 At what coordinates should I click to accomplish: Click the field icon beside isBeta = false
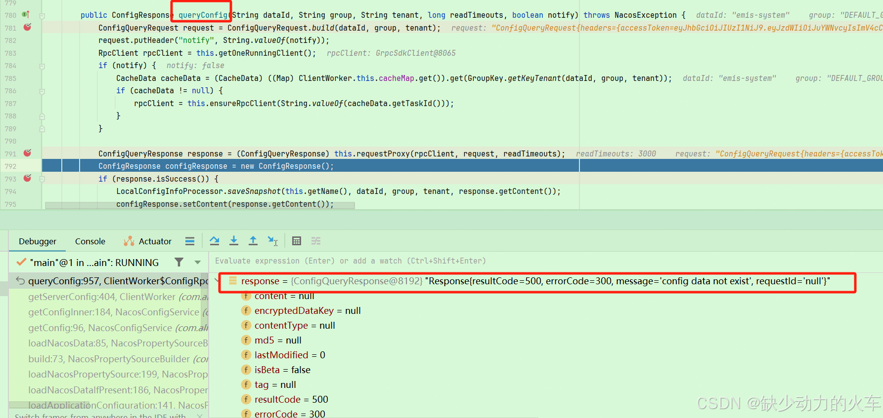[246, 370]
